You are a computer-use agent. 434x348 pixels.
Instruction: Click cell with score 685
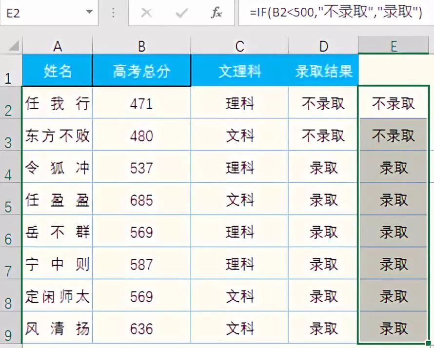pos(141,200)
